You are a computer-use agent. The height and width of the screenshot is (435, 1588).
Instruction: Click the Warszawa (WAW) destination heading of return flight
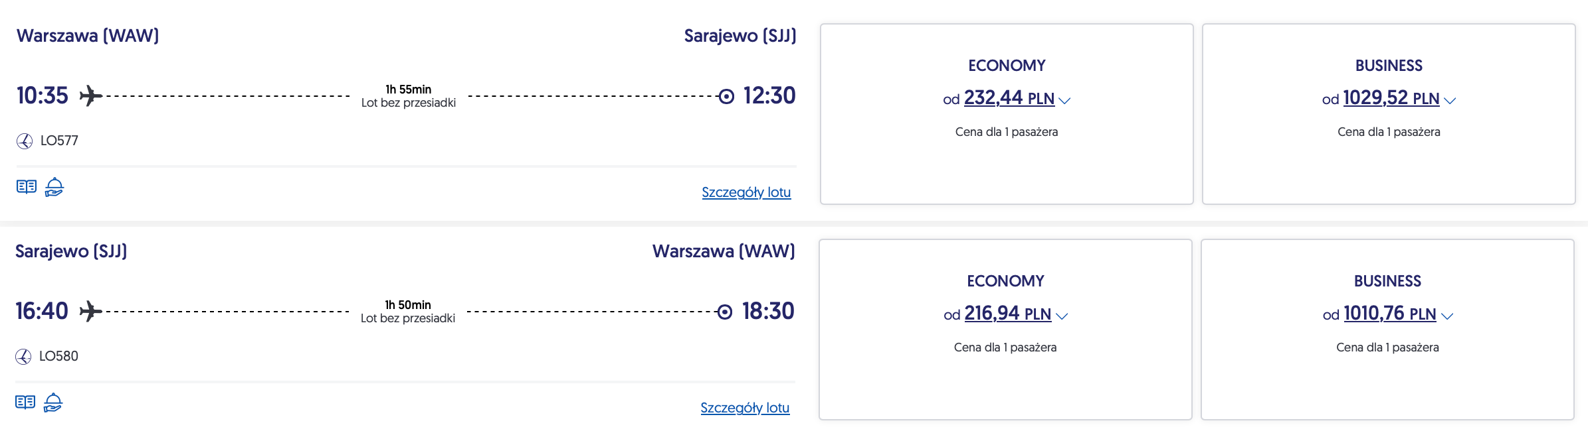[724, 251]
